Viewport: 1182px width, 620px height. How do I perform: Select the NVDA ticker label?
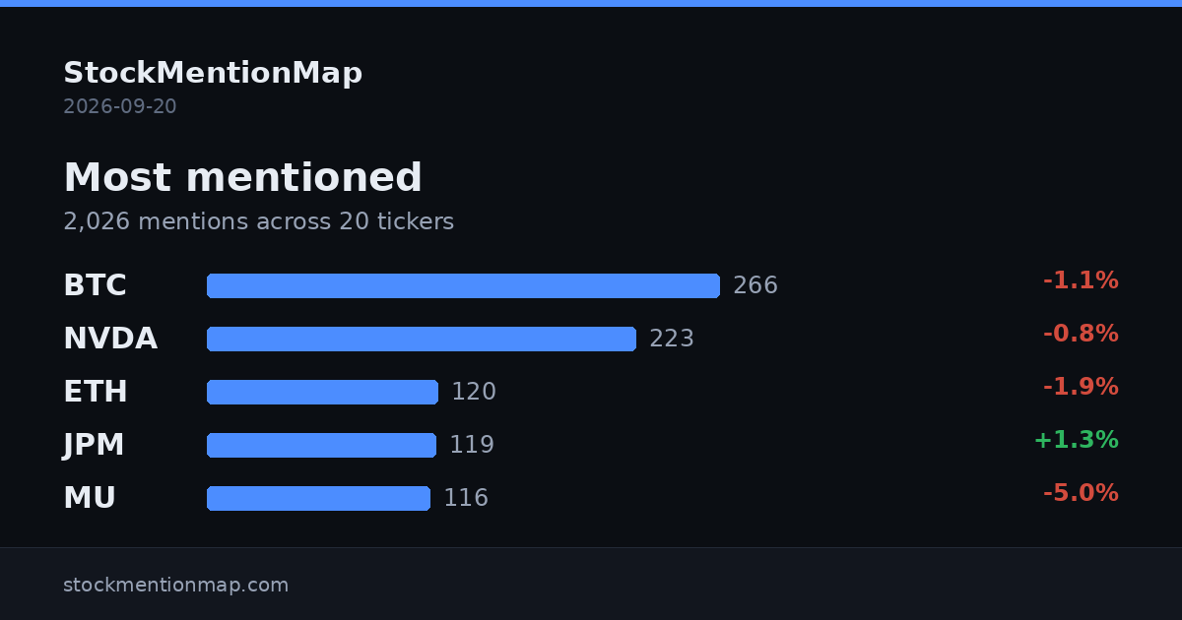tap(110, 339)
